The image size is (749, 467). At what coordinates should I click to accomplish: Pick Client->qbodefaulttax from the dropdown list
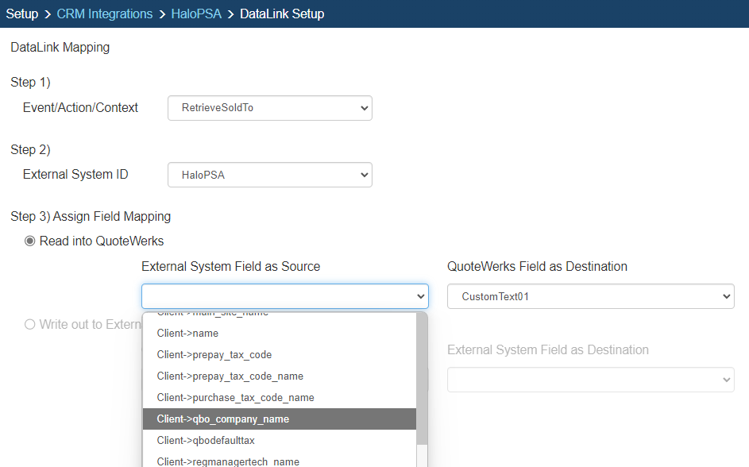206,441
